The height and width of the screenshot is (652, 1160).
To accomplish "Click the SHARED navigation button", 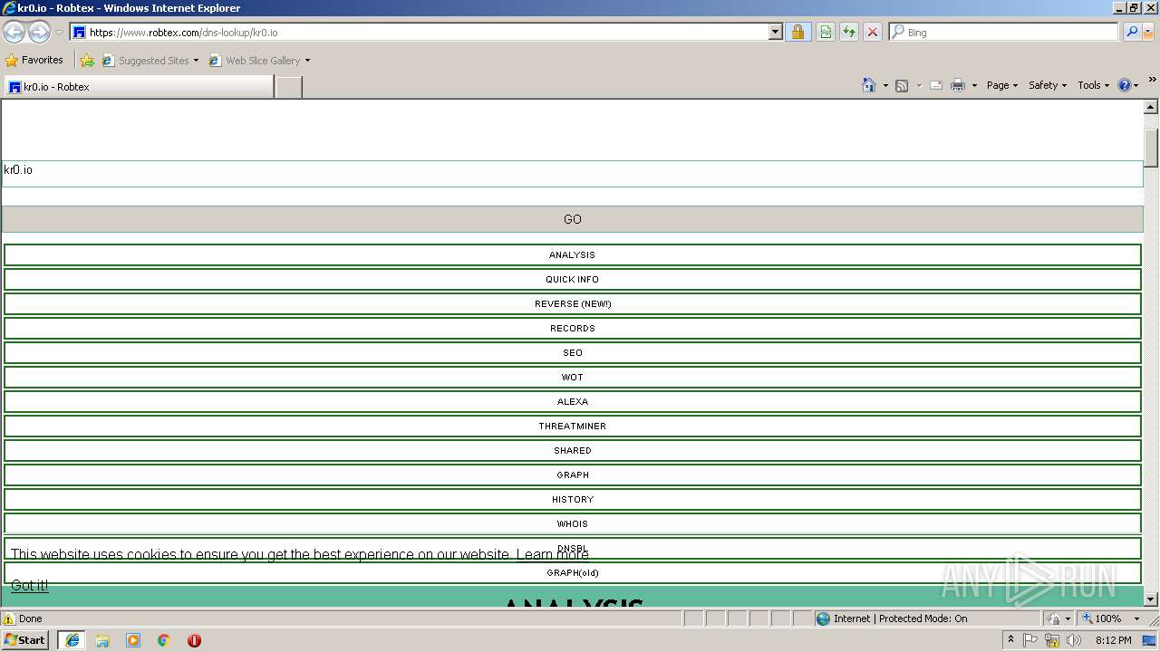I will [572, 450].
